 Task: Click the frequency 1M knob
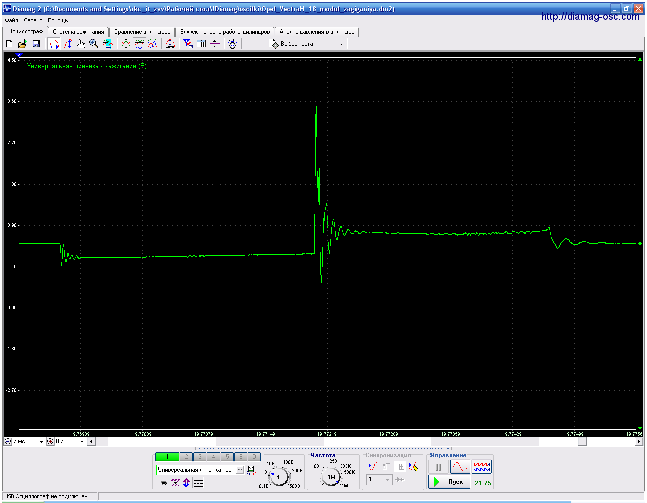[331, 477]
